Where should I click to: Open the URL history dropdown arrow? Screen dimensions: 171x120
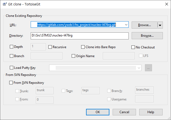(126, 25)
